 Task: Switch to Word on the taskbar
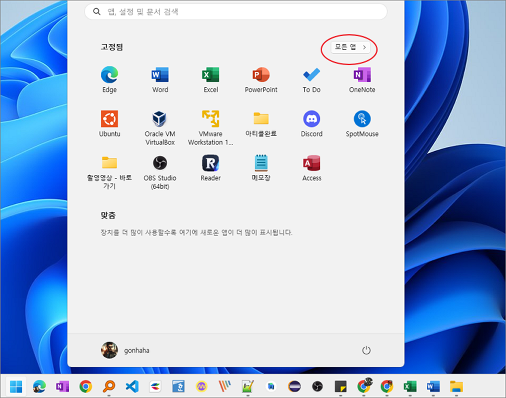click(433, 387)
